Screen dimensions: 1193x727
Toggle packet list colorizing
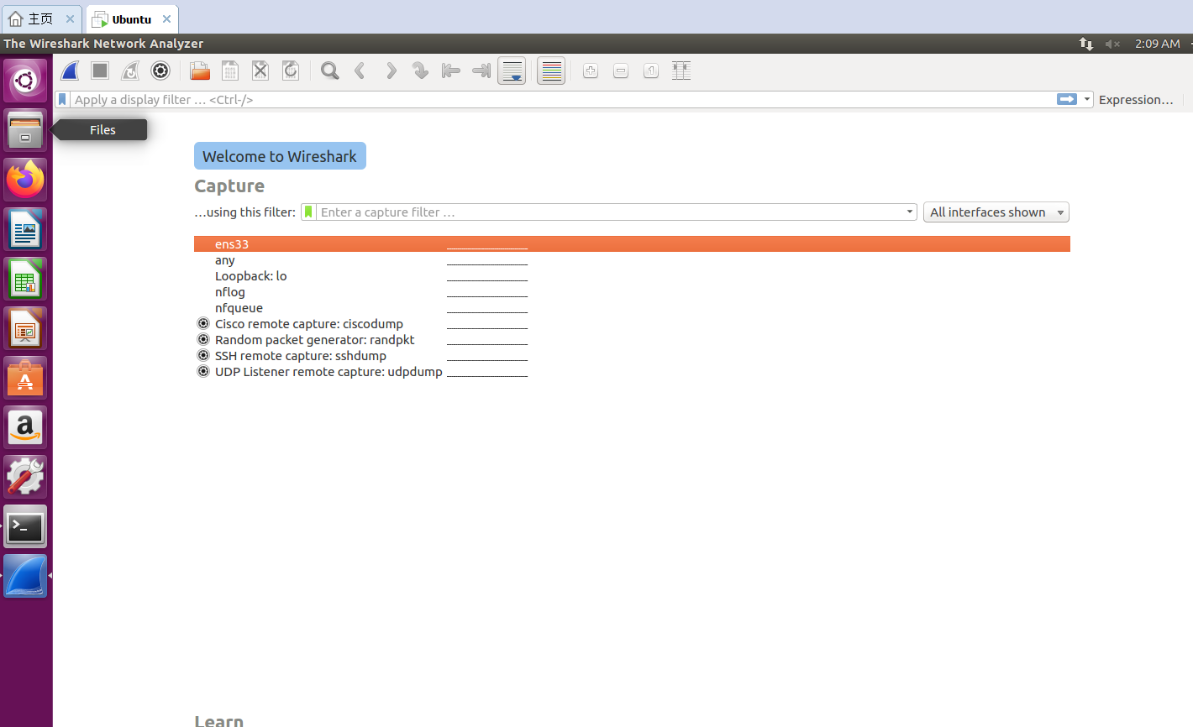pyautogui.click(x=551, y=71)
